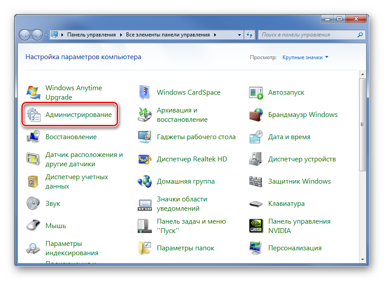Viewport: 384px width, 281px height.
Task: Click the Диспетчер устройств icon
Action: pyautogui.click(x=256, y=159)
